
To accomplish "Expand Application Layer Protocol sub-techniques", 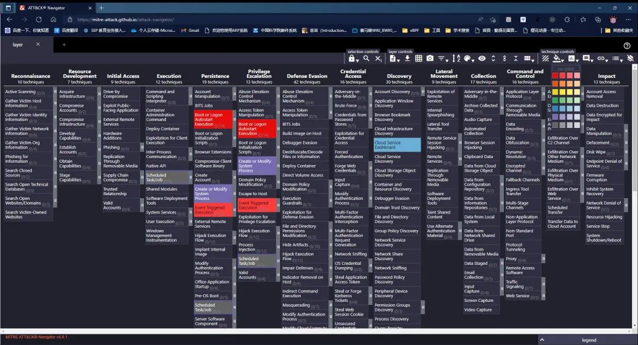I will (543, 94).
